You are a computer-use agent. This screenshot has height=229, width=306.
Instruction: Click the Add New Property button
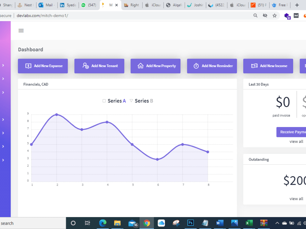(x=155, y=66)
